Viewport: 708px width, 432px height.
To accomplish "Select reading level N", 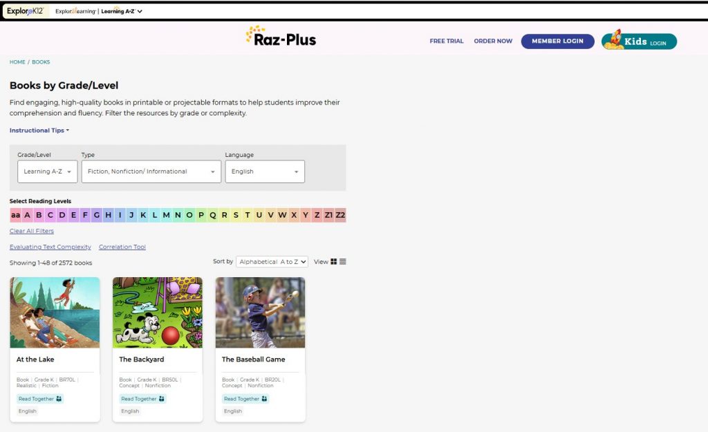I will pos(178,216).
